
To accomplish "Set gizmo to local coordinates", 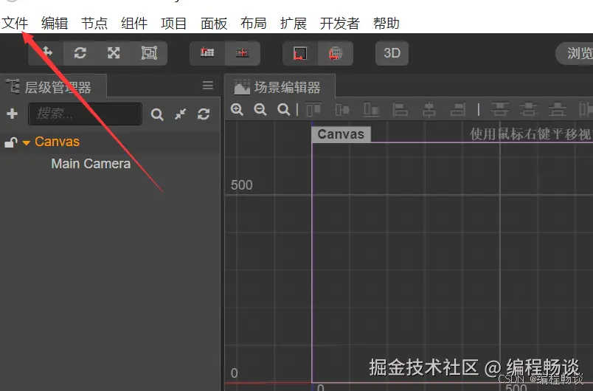I will pyautogui.click(x=300, y=53).
